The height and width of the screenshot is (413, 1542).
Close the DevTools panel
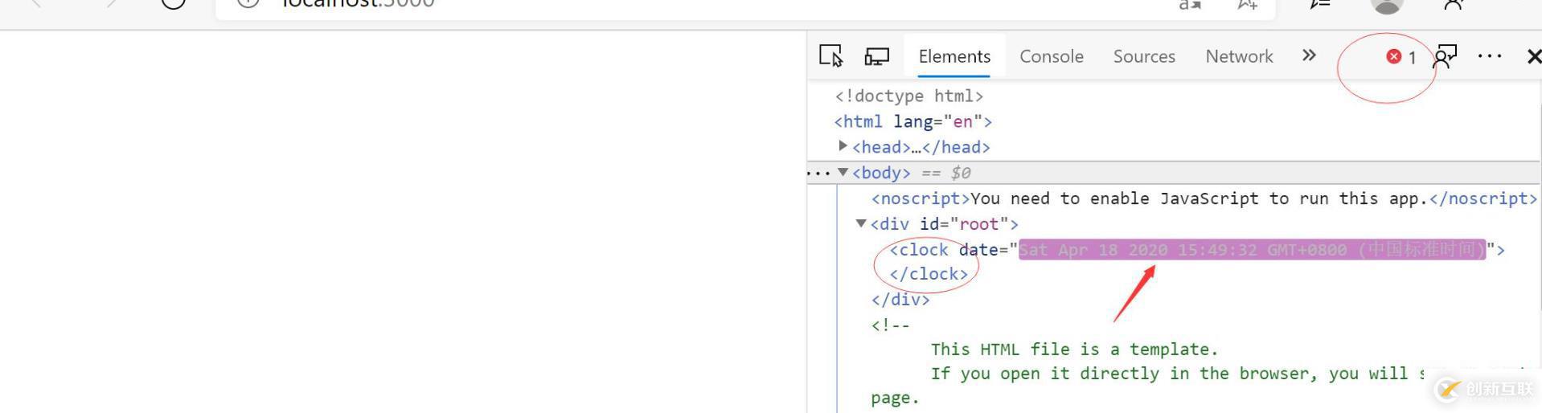click(x=1533, y=56)
